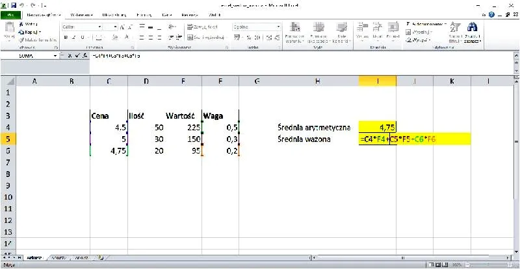Toggle Align Text Left
Image resolution: width=520 pixels, height=269 pixels.
click(142, 38)
